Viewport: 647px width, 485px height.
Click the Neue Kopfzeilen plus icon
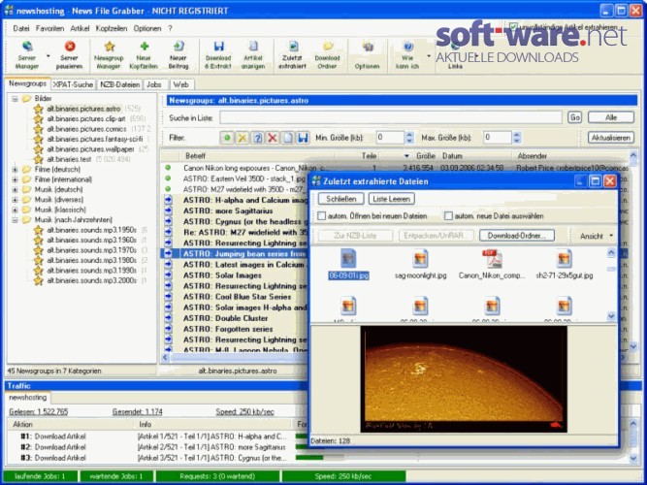click(144, 47)
